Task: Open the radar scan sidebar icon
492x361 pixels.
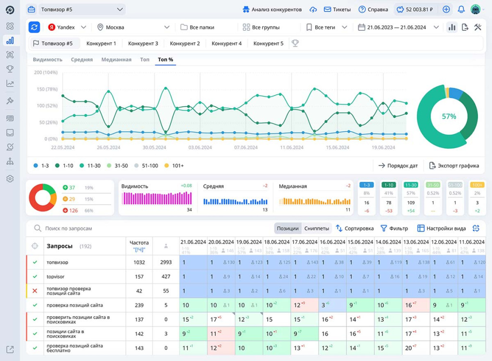Action: pos(10,26)
